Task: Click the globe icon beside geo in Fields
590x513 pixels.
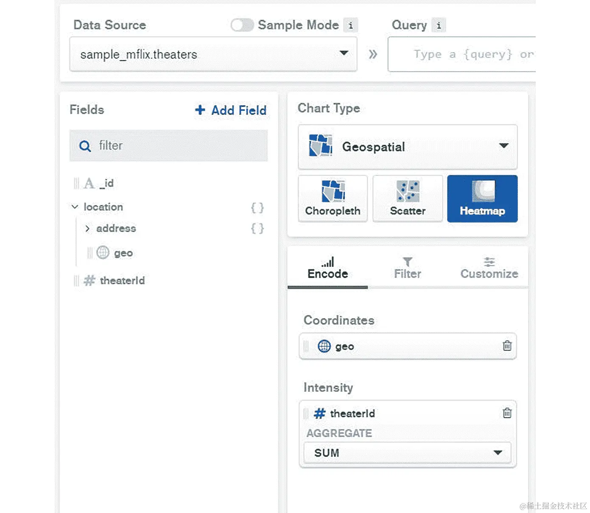Action: click(x=103, y=252)
